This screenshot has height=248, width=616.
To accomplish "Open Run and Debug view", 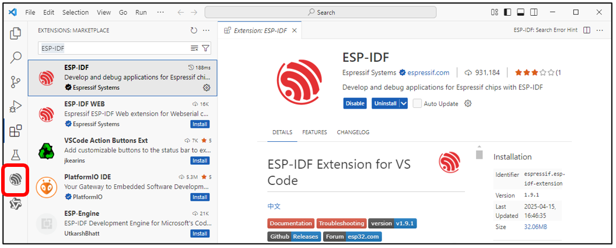I will click(15, 106).
